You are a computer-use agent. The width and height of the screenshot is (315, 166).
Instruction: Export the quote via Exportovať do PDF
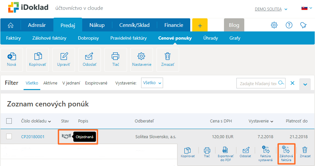coord(225,153)
